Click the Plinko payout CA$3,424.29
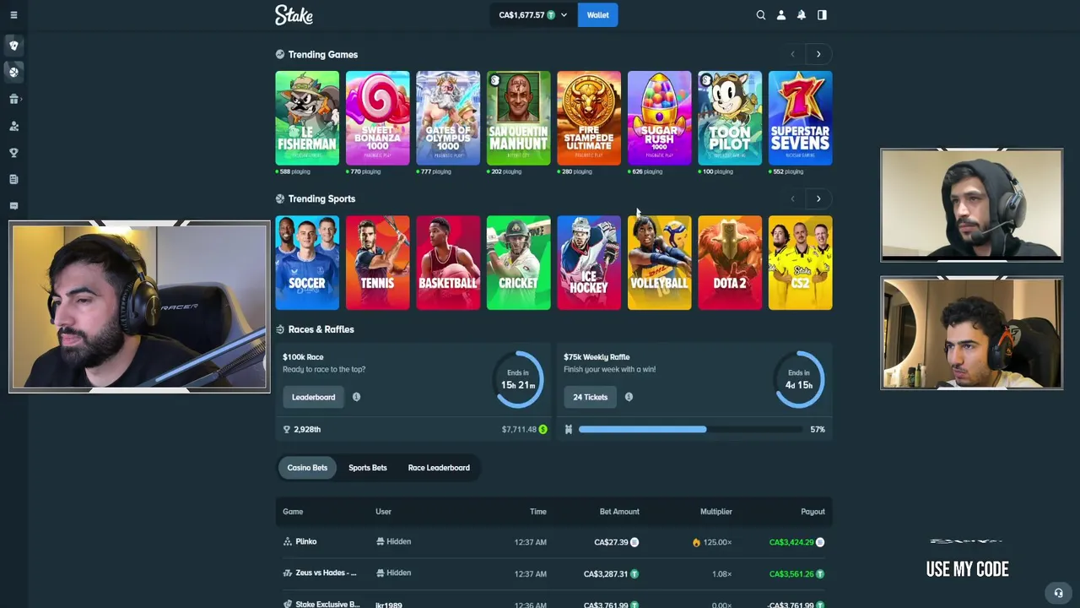1080x608 pixels. coord(791,542)
